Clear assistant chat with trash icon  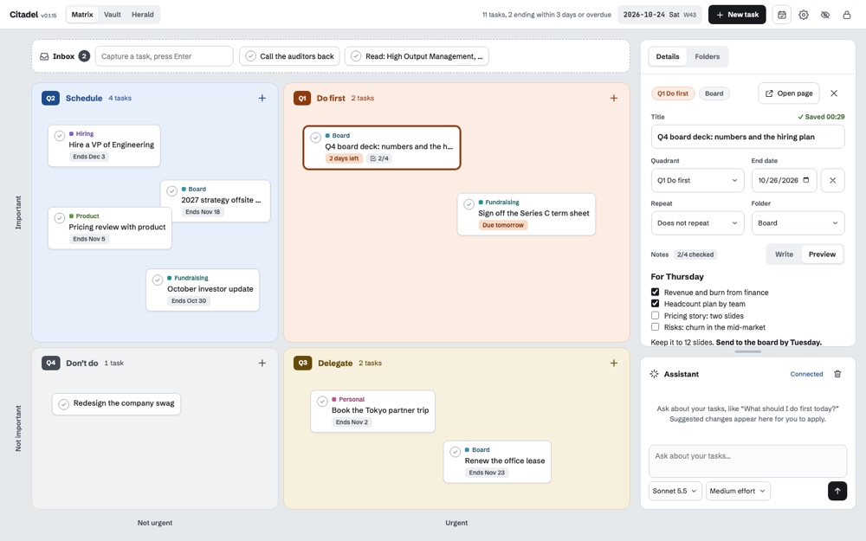click(837, 374)
